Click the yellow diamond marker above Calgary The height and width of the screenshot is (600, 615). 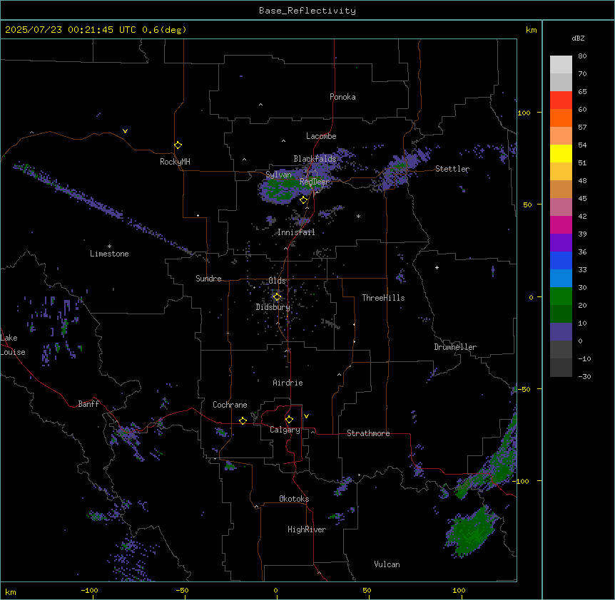click(289, 420)
